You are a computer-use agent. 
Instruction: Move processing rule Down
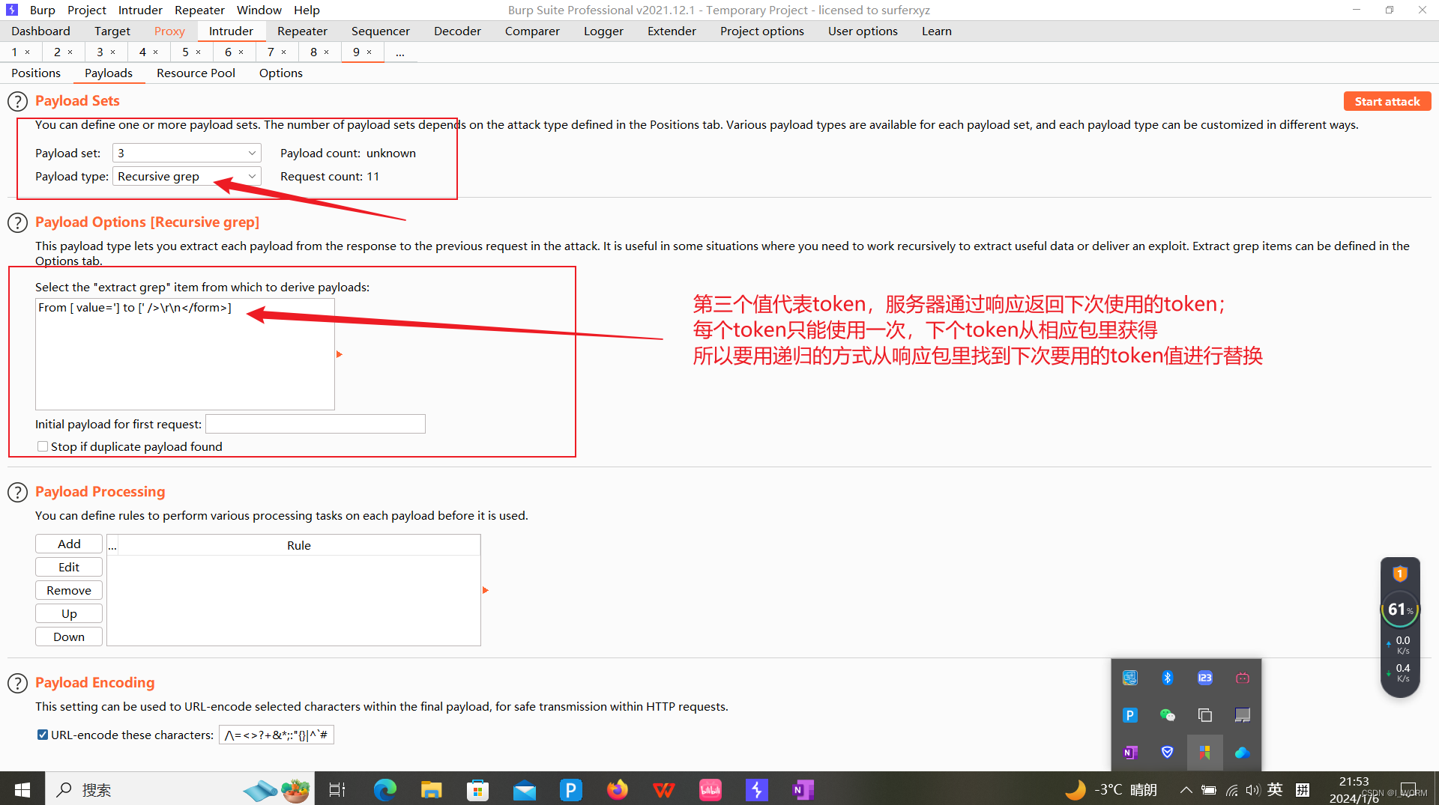(69, 637)
